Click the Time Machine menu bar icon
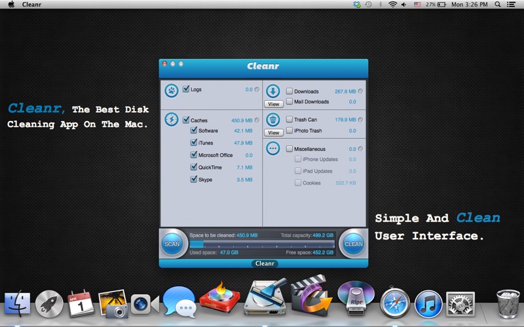This screenshot has height=327, width=524. click(368, 5)
